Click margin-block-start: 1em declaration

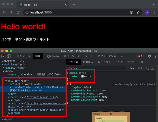(88, 91)
